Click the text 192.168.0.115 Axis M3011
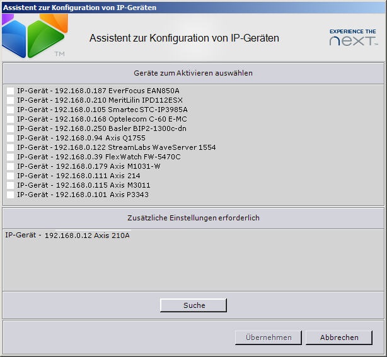This screenshot has width=387, height=357. point(103,185)
